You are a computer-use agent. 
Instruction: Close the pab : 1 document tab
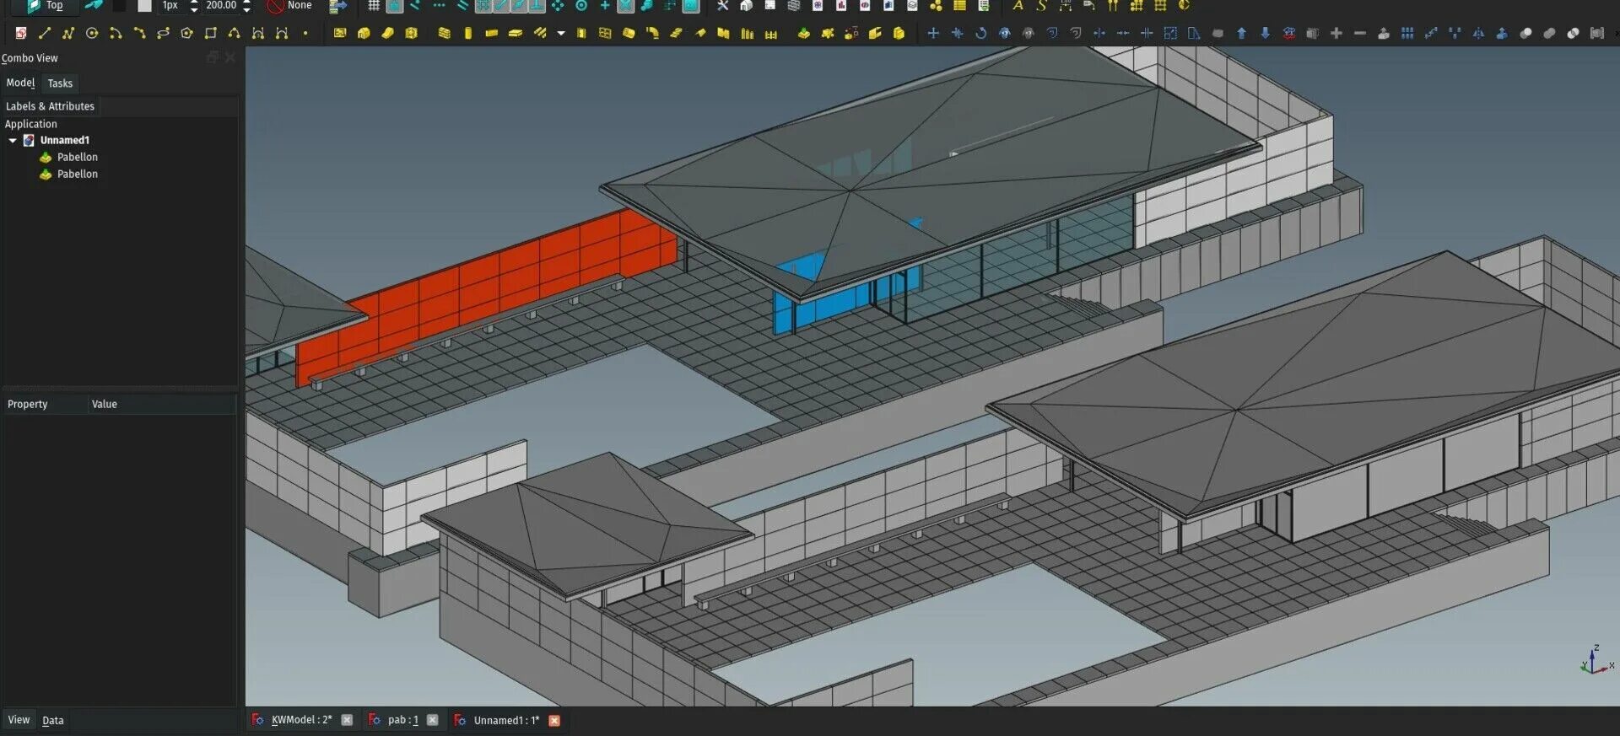tap(432, 720)
